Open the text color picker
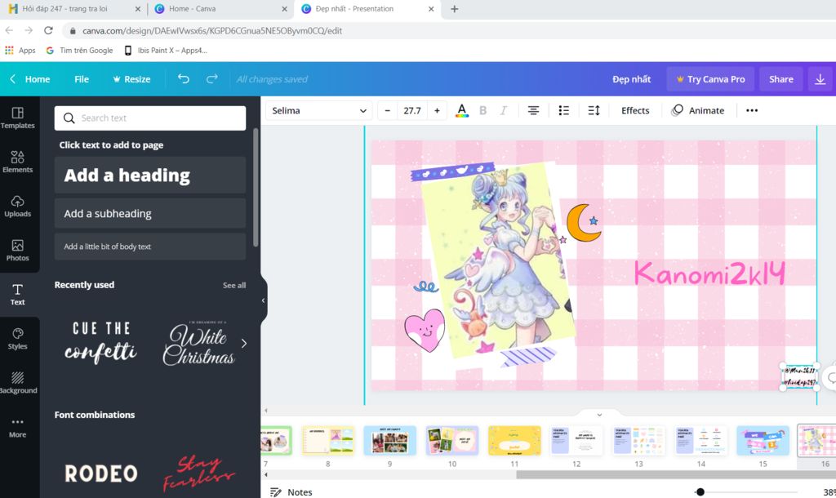836x498 pixels. (462, 110)
